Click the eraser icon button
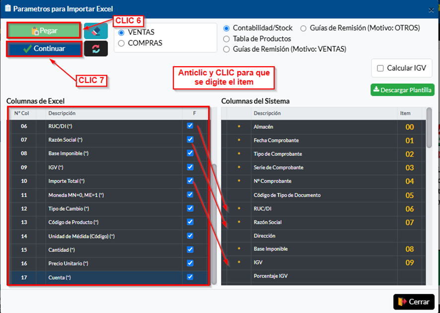The width and height of the screenshot is (440, 313). pyautogui.click(x=96, y=31)
